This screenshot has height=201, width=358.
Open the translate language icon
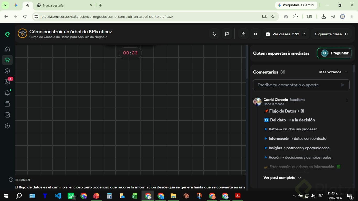pyautogui.click(x=214, y=34)
